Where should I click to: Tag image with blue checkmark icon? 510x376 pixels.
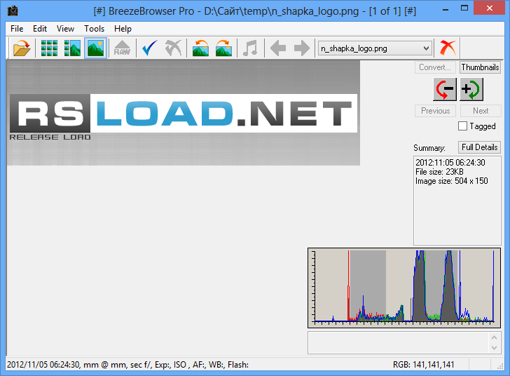[x=150, y=48]
